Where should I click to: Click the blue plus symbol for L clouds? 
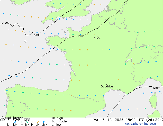tap(8, 122)
